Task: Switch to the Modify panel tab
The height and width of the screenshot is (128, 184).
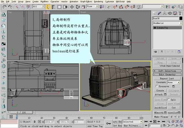Action: (159, 13)
